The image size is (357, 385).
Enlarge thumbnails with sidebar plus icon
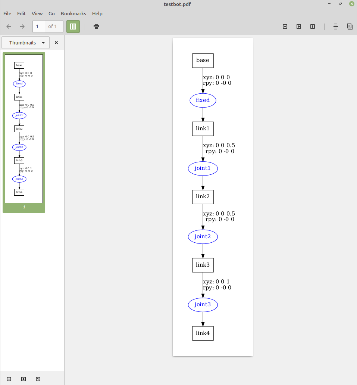[x=24, y=379]
